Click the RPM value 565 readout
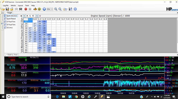Screen dimensions: 178x99 coord(13,60)
